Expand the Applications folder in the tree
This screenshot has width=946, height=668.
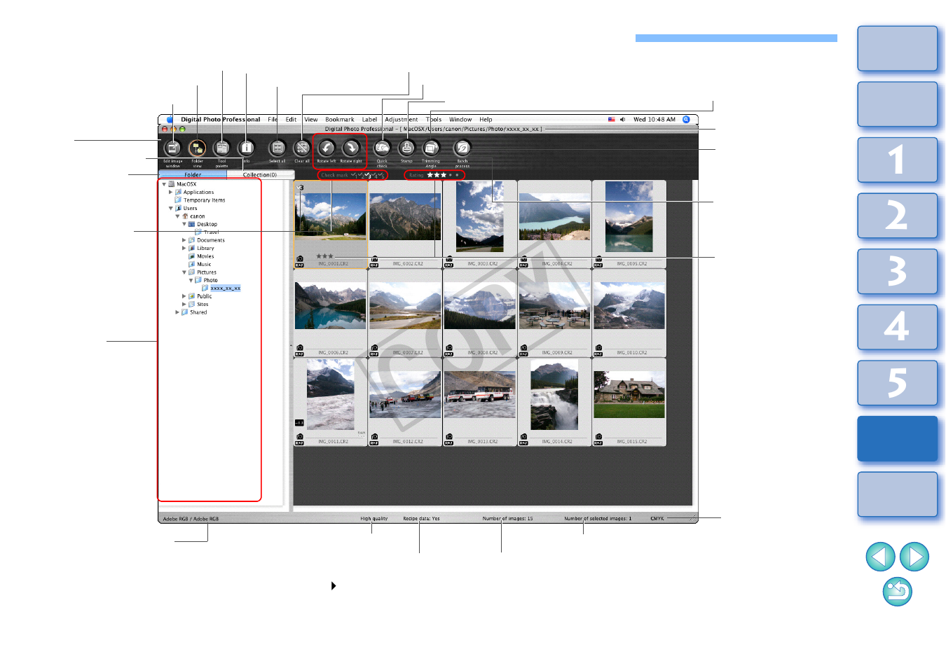[170, 192]
